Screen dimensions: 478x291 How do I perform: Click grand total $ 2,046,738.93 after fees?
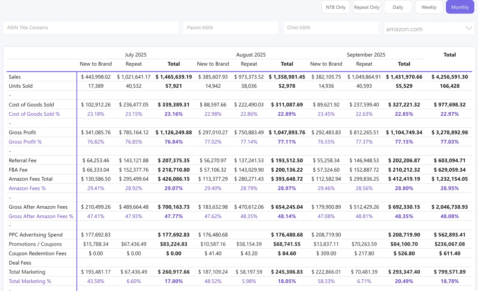tap(449, 207)
